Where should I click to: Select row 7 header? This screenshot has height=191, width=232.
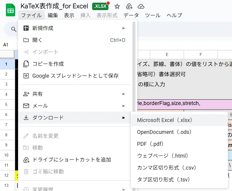(7, 125)
